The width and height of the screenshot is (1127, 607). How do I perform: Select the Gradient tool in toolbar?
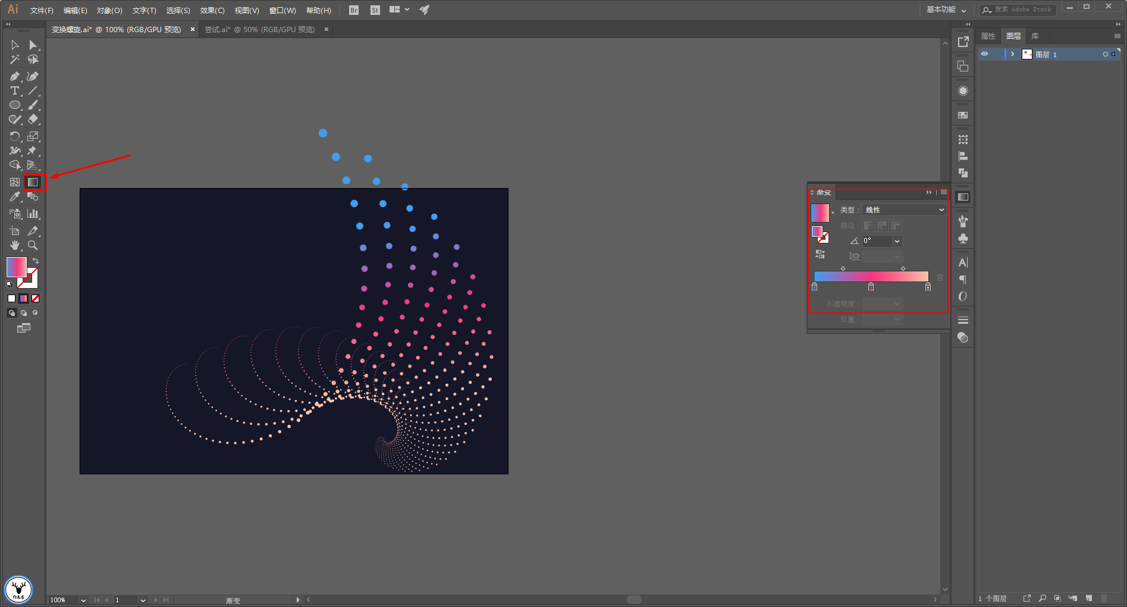click(33, 182)
